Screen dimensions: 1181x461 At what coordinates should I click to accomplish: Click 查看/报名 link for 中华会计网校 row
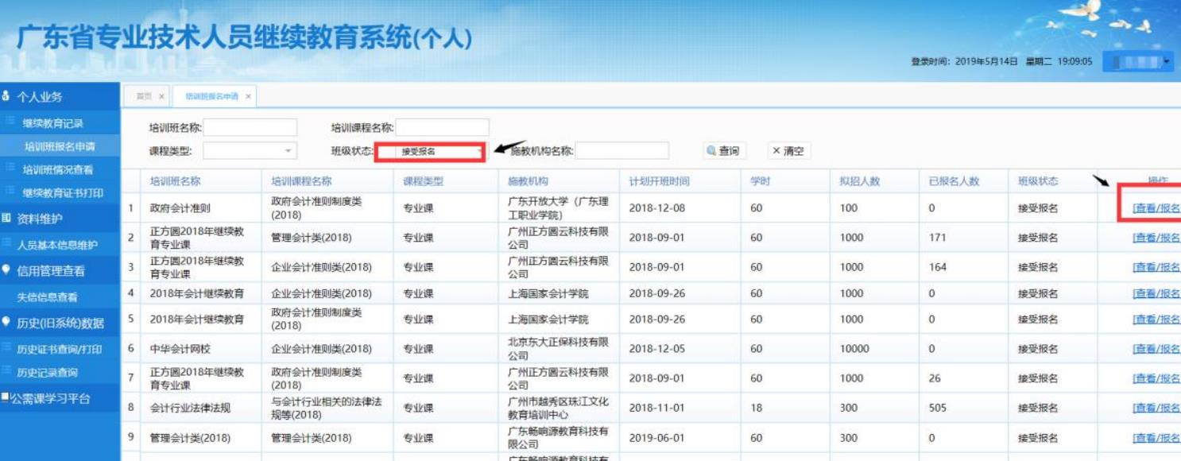1156,349
